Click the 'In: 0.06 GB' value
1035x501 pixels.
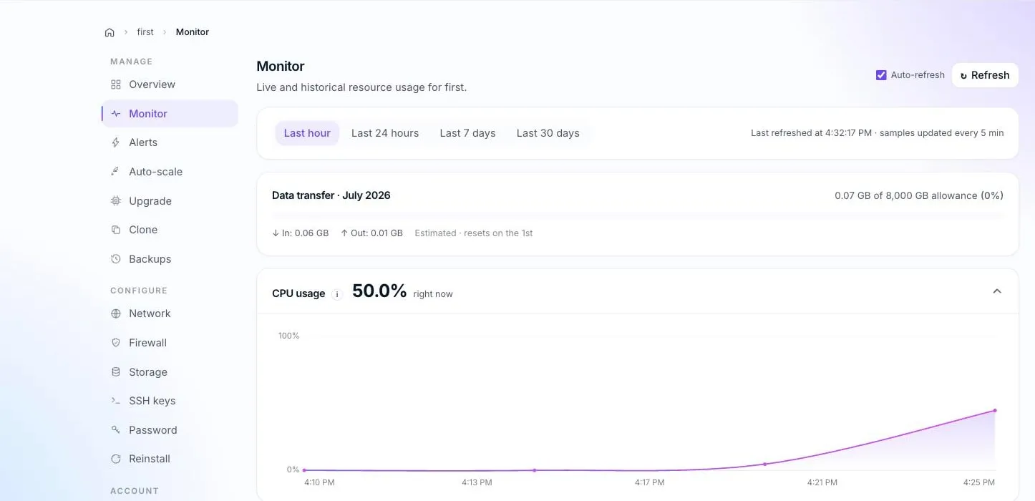coord(301,233)
